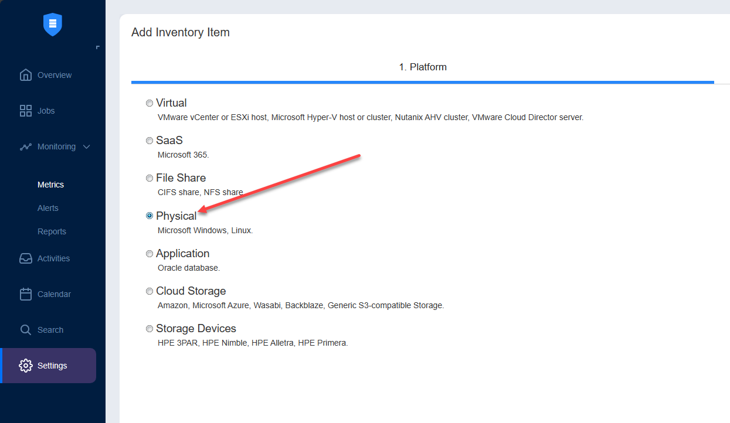
Task: Click the Jobs grid icon
Action: [25, 111]
